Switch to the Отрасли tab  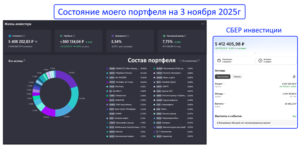pos(237,77)
